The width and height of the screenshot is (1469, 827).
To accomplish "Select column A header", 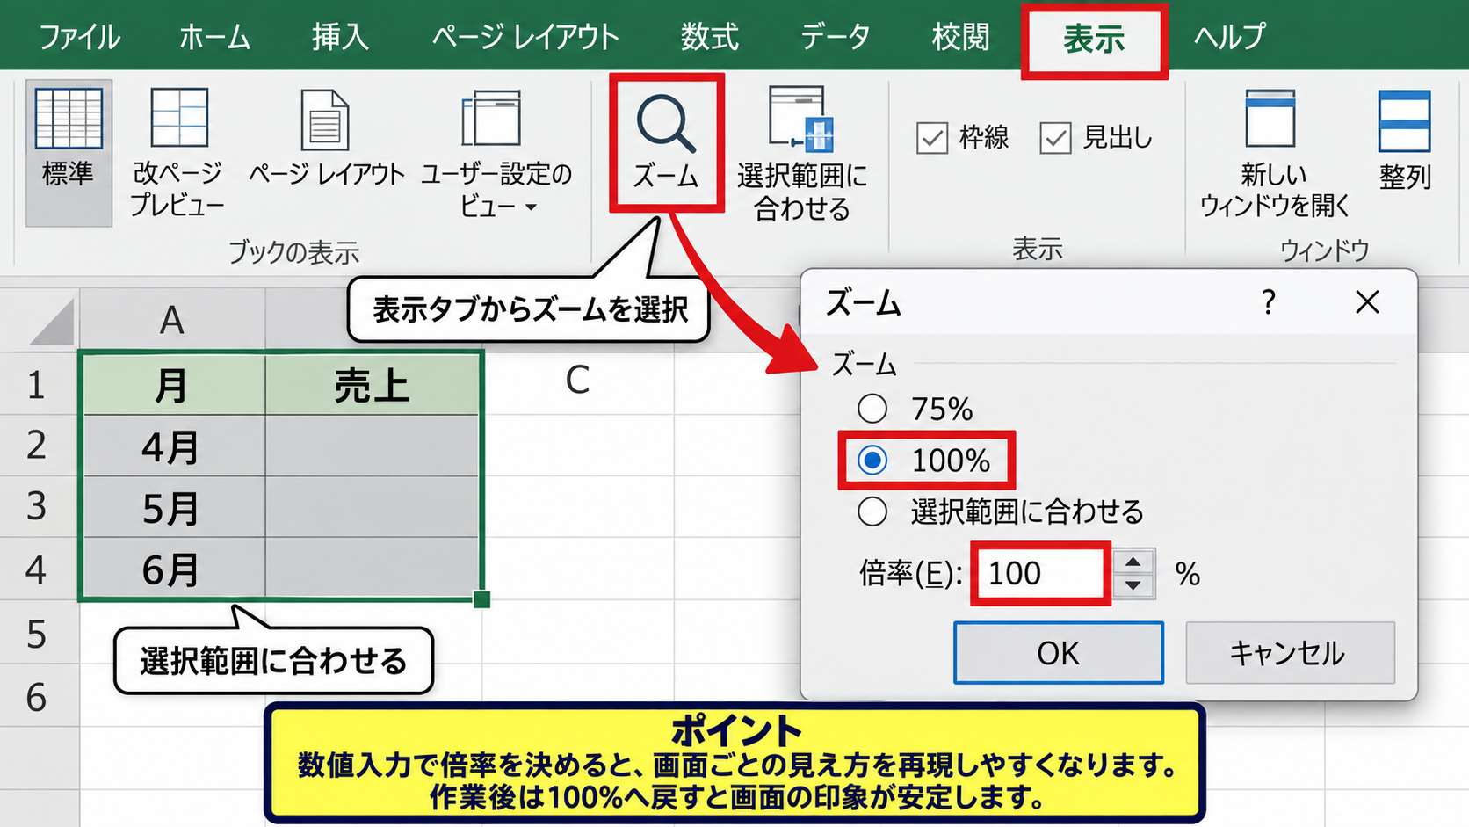I will point(172,320).
